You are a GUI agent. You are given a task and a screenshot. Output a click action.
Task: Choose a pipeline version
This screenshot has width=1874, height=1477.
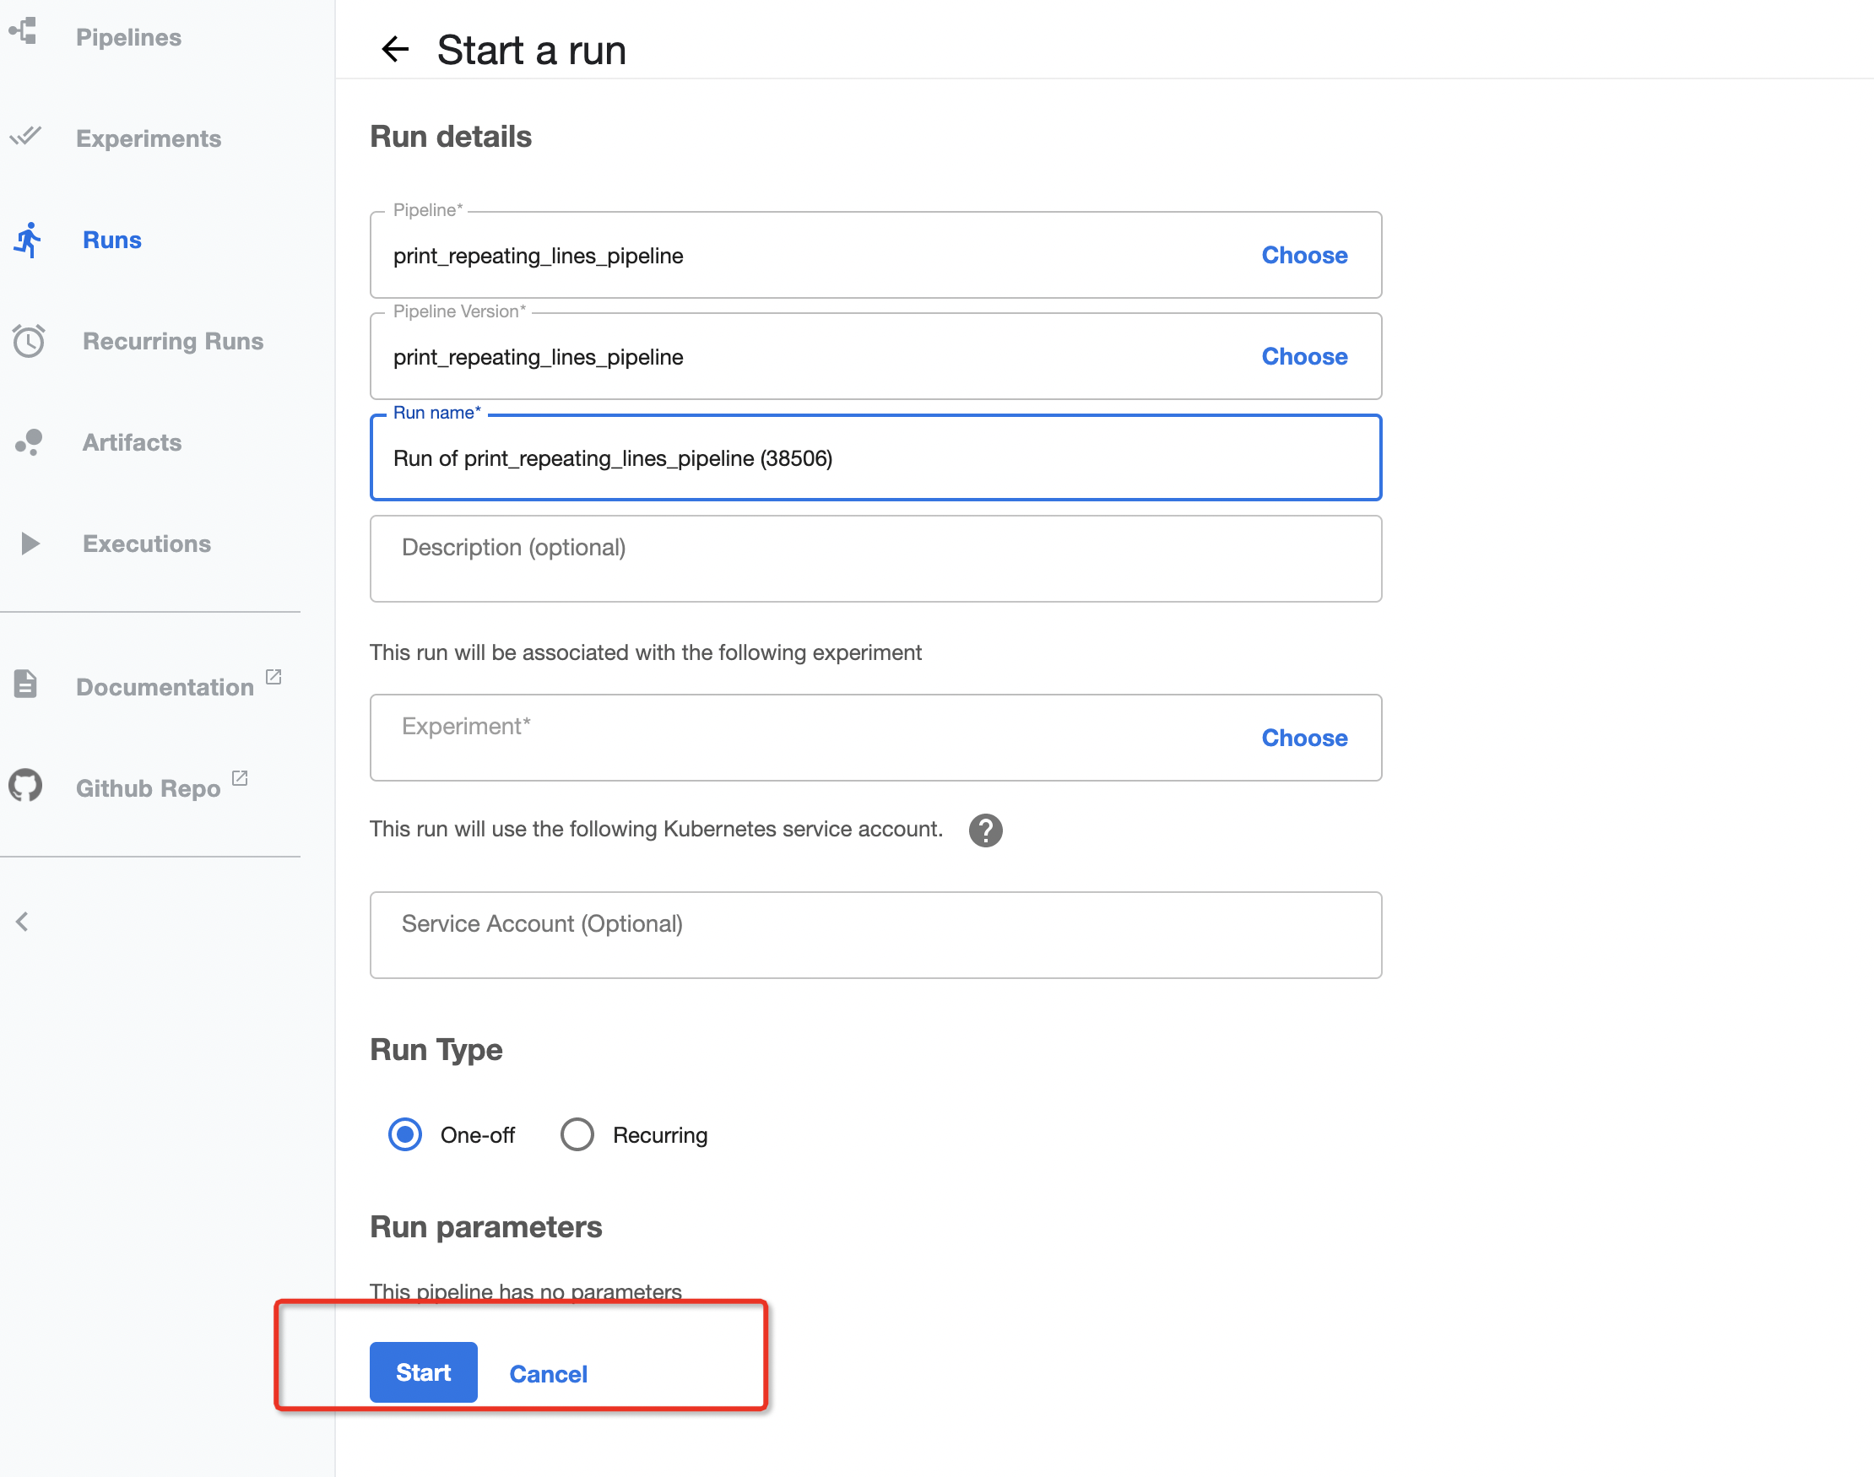coord(1303,356)
